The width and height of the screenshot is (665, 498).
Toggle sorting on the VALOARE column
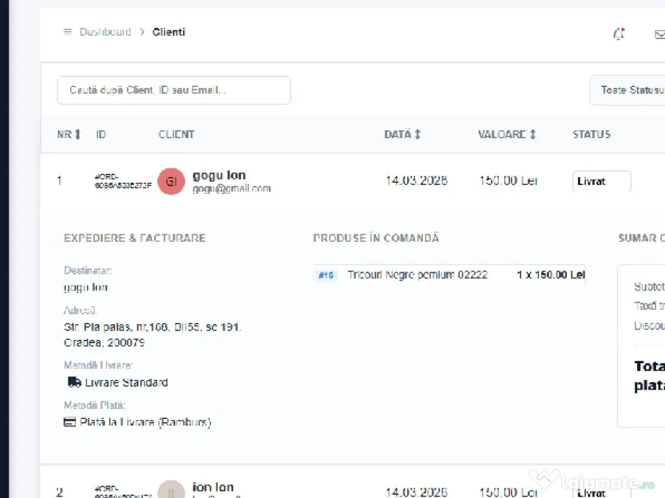tap(507, 134)
